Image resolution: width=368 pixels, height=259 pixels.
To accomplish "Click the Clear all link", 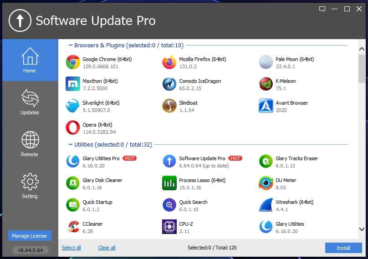I will pyautogui.click(x=107, y=248).
